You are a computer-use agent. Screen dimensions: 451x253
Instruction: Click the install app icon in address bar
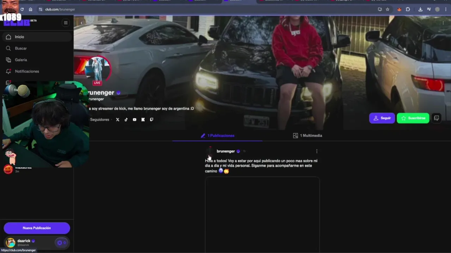[x=380, y=9]
